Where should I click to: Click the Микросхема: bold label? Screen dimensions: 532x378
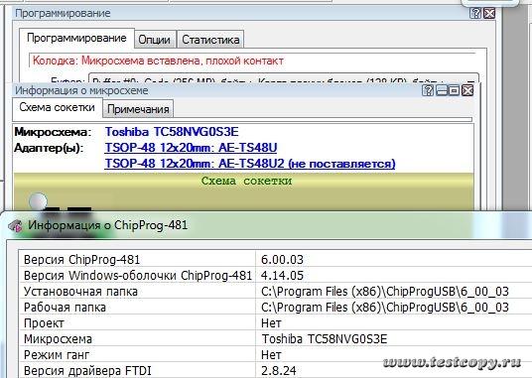[53, 132]
